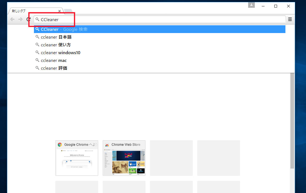Click the search icon in the address bar
This screenshot has height=193, width=306.
coord(37,19)
